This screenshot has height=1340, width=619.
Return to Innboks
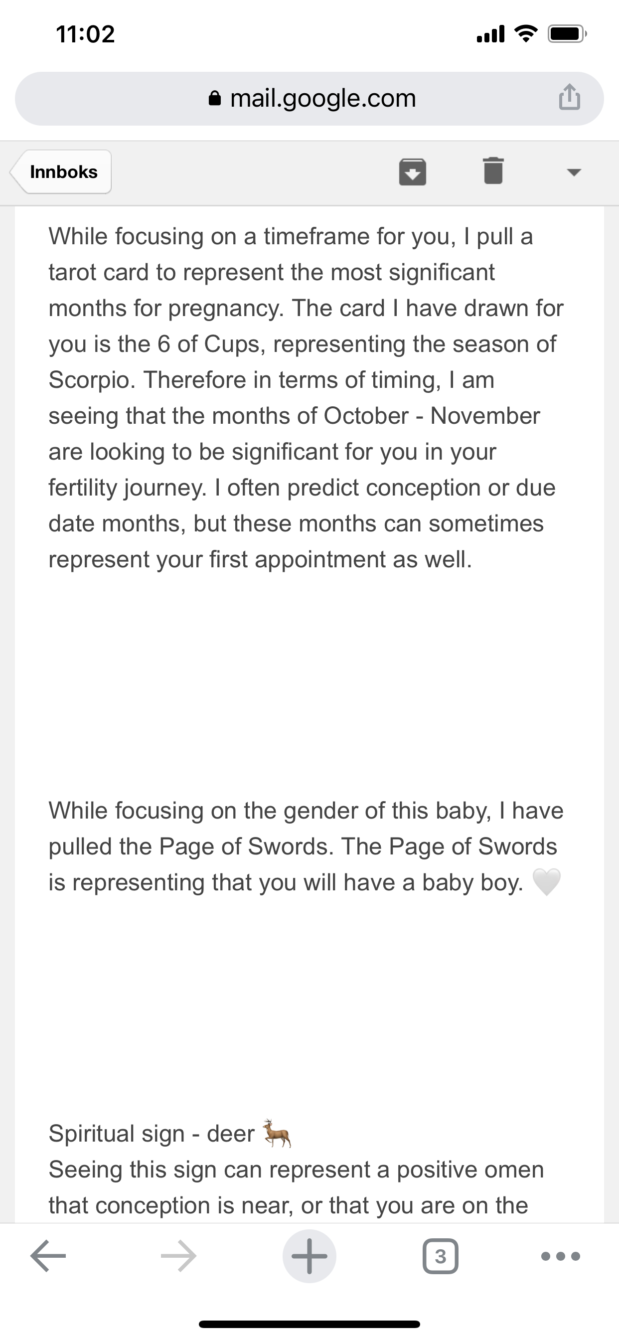[x=62, y=171]
